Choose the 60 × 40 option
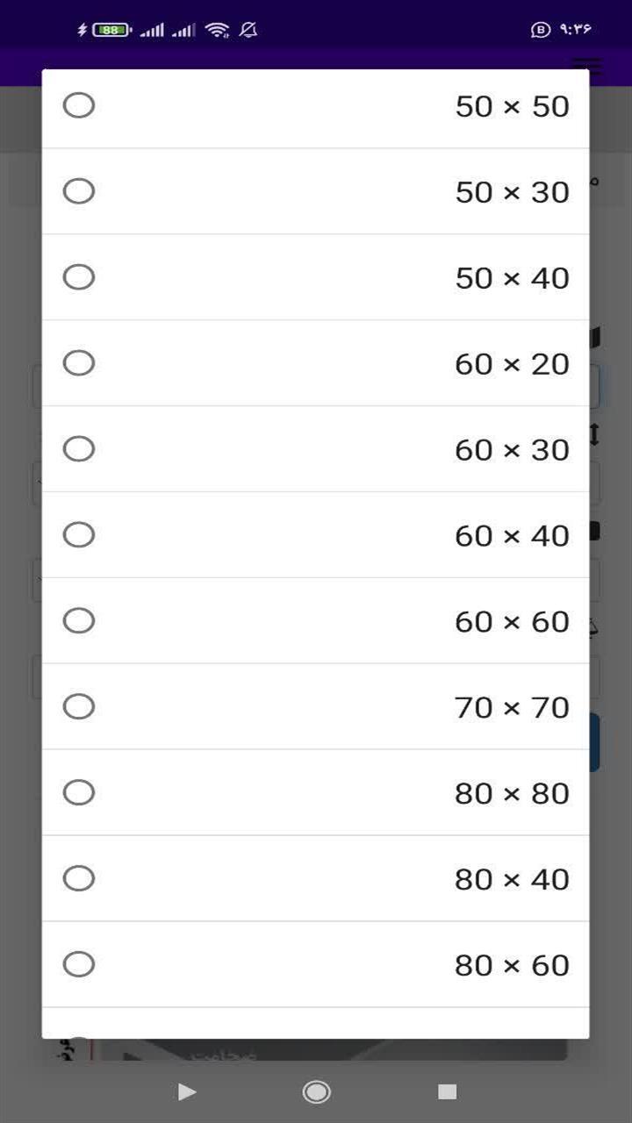The height and width of the screenshot is (1123, 632). (316, 535)
